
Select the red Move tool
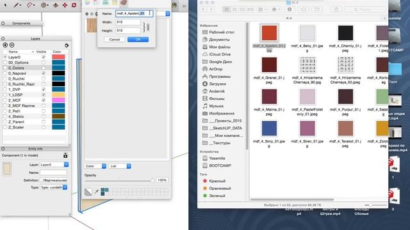point(65,4)
